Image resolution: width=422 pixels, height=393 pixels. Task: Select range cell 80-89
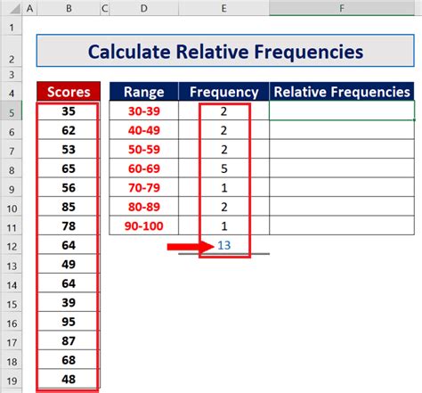tap(144, 207)
